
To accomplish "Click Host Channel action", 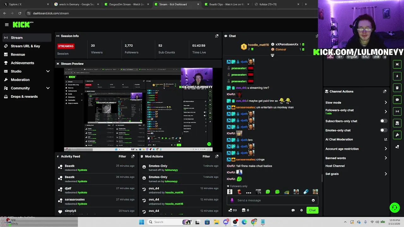I will point(335,166).
